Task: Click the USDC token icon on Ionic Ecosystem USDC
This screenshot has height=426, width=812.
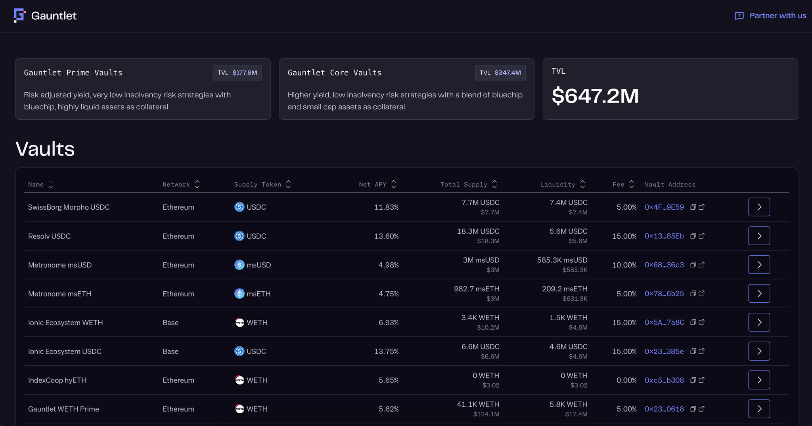Action: 239,351
